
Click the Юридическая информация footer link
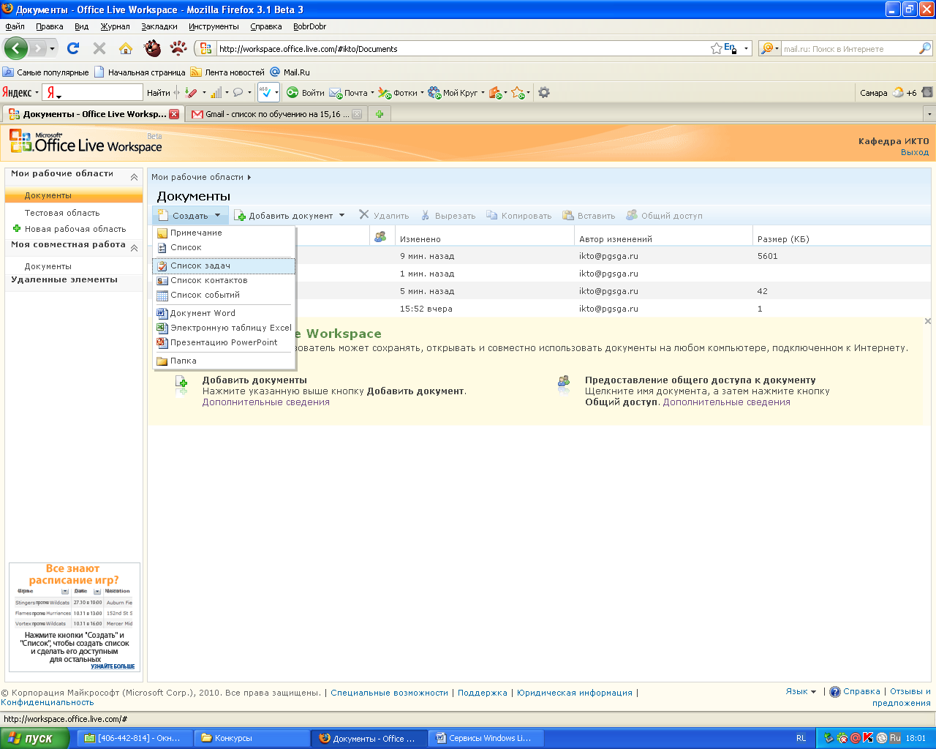point(575,693)
